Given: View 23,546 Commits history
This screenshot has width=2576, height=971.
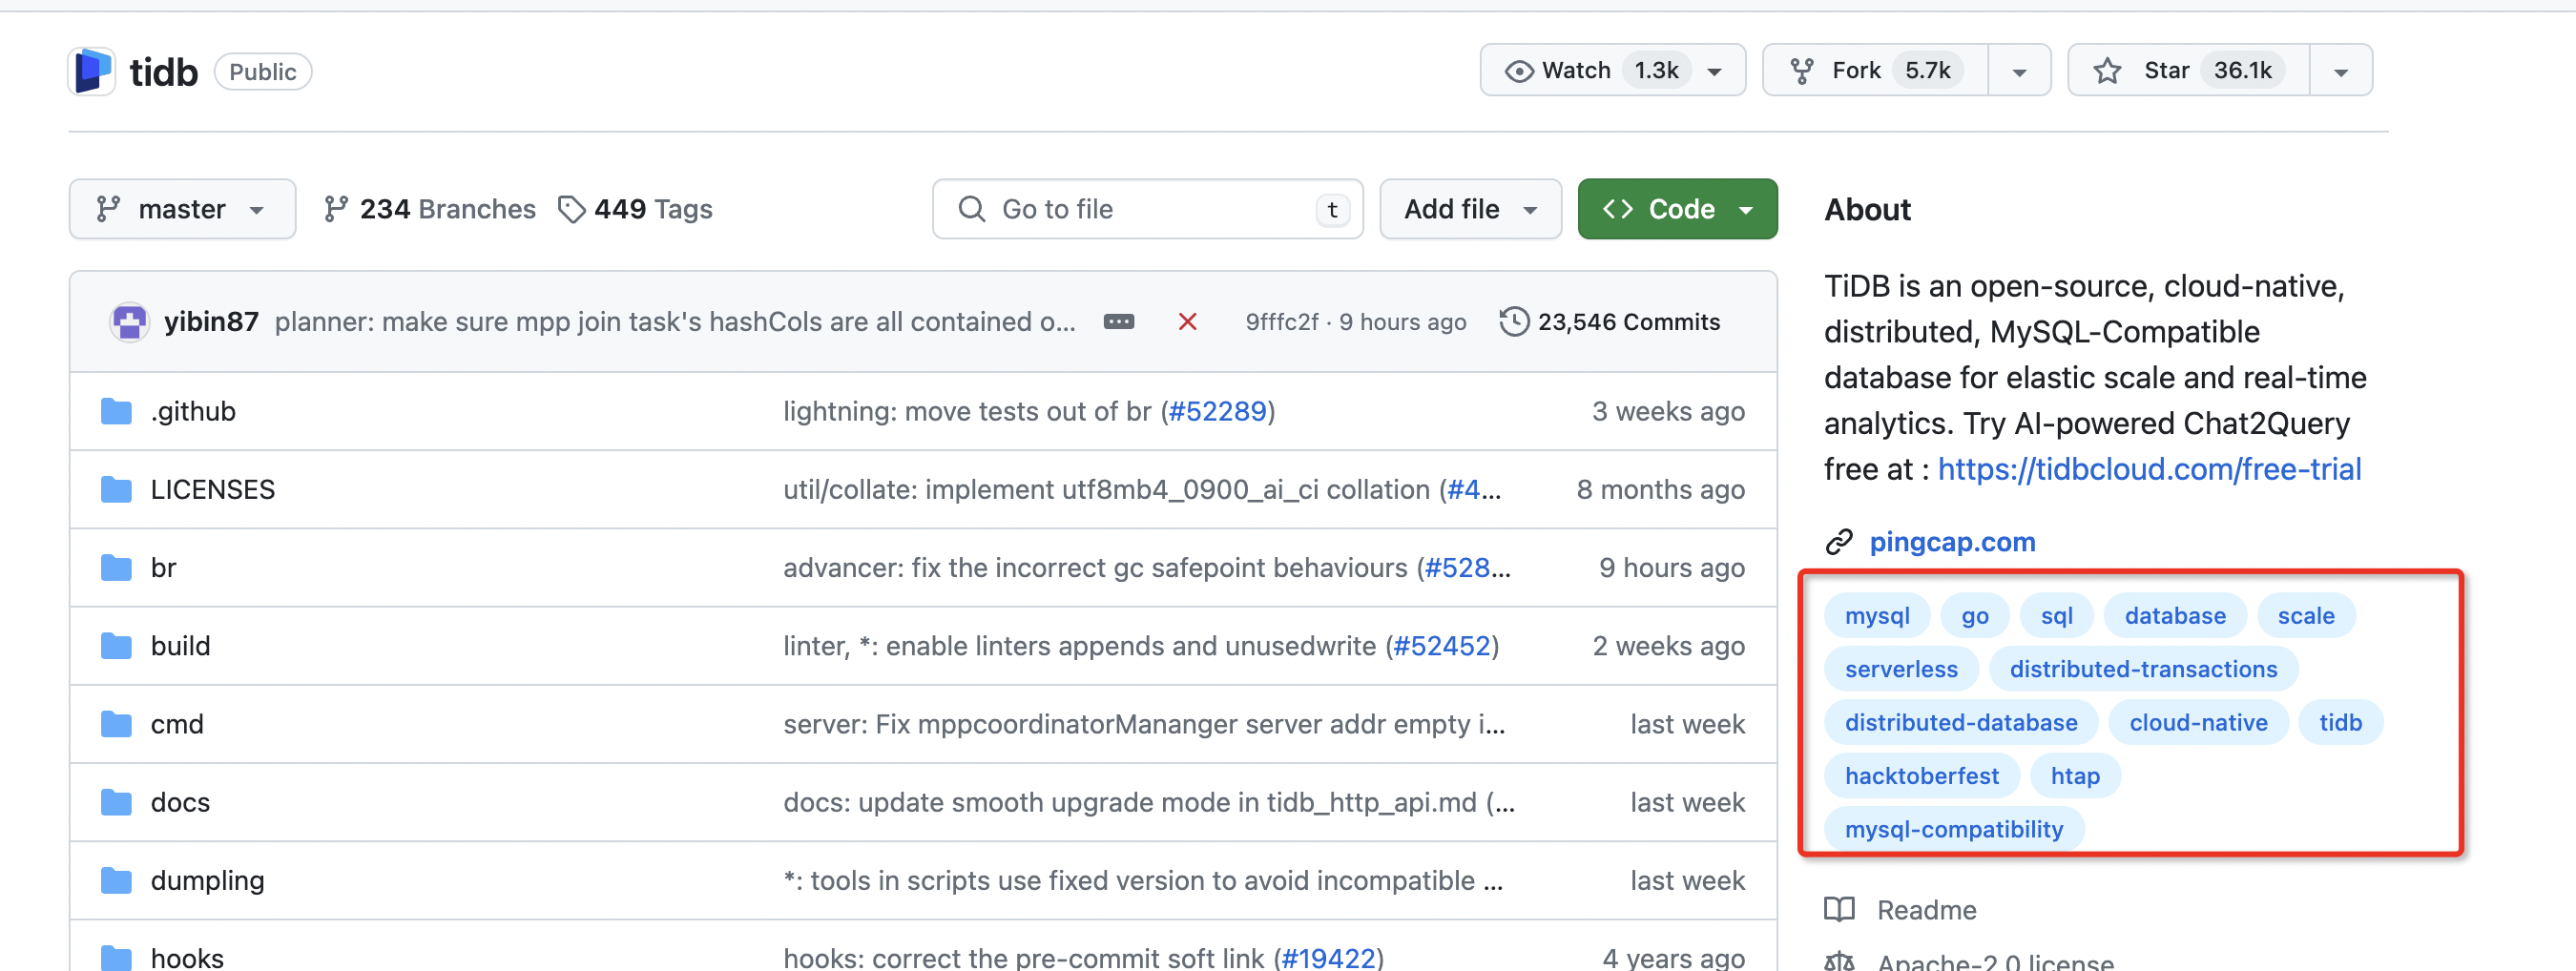Looking at the screenshot, I should pyautogui.click(x=1610, y=322).
